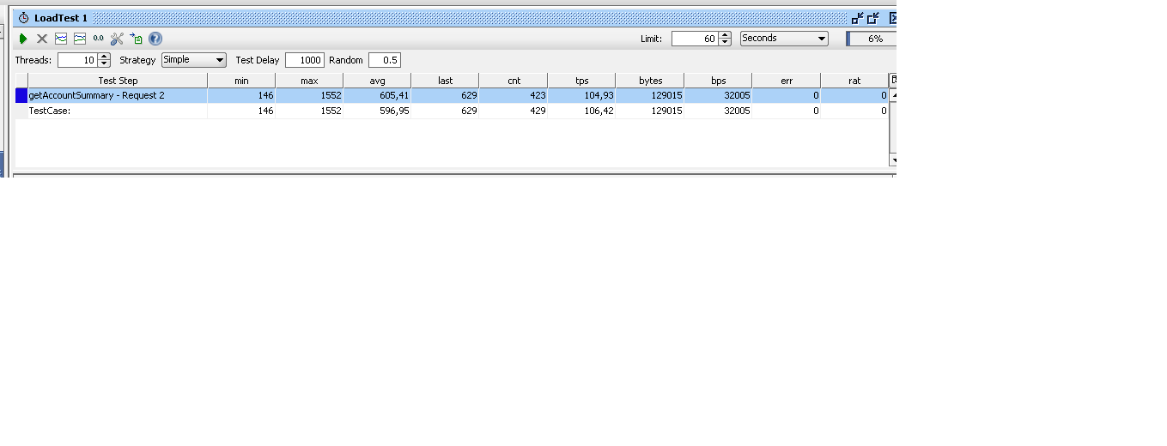The image size is (1167, 446).
Task: Reset statistics using the 0.0 icon
Action: (x=99, y=39)
